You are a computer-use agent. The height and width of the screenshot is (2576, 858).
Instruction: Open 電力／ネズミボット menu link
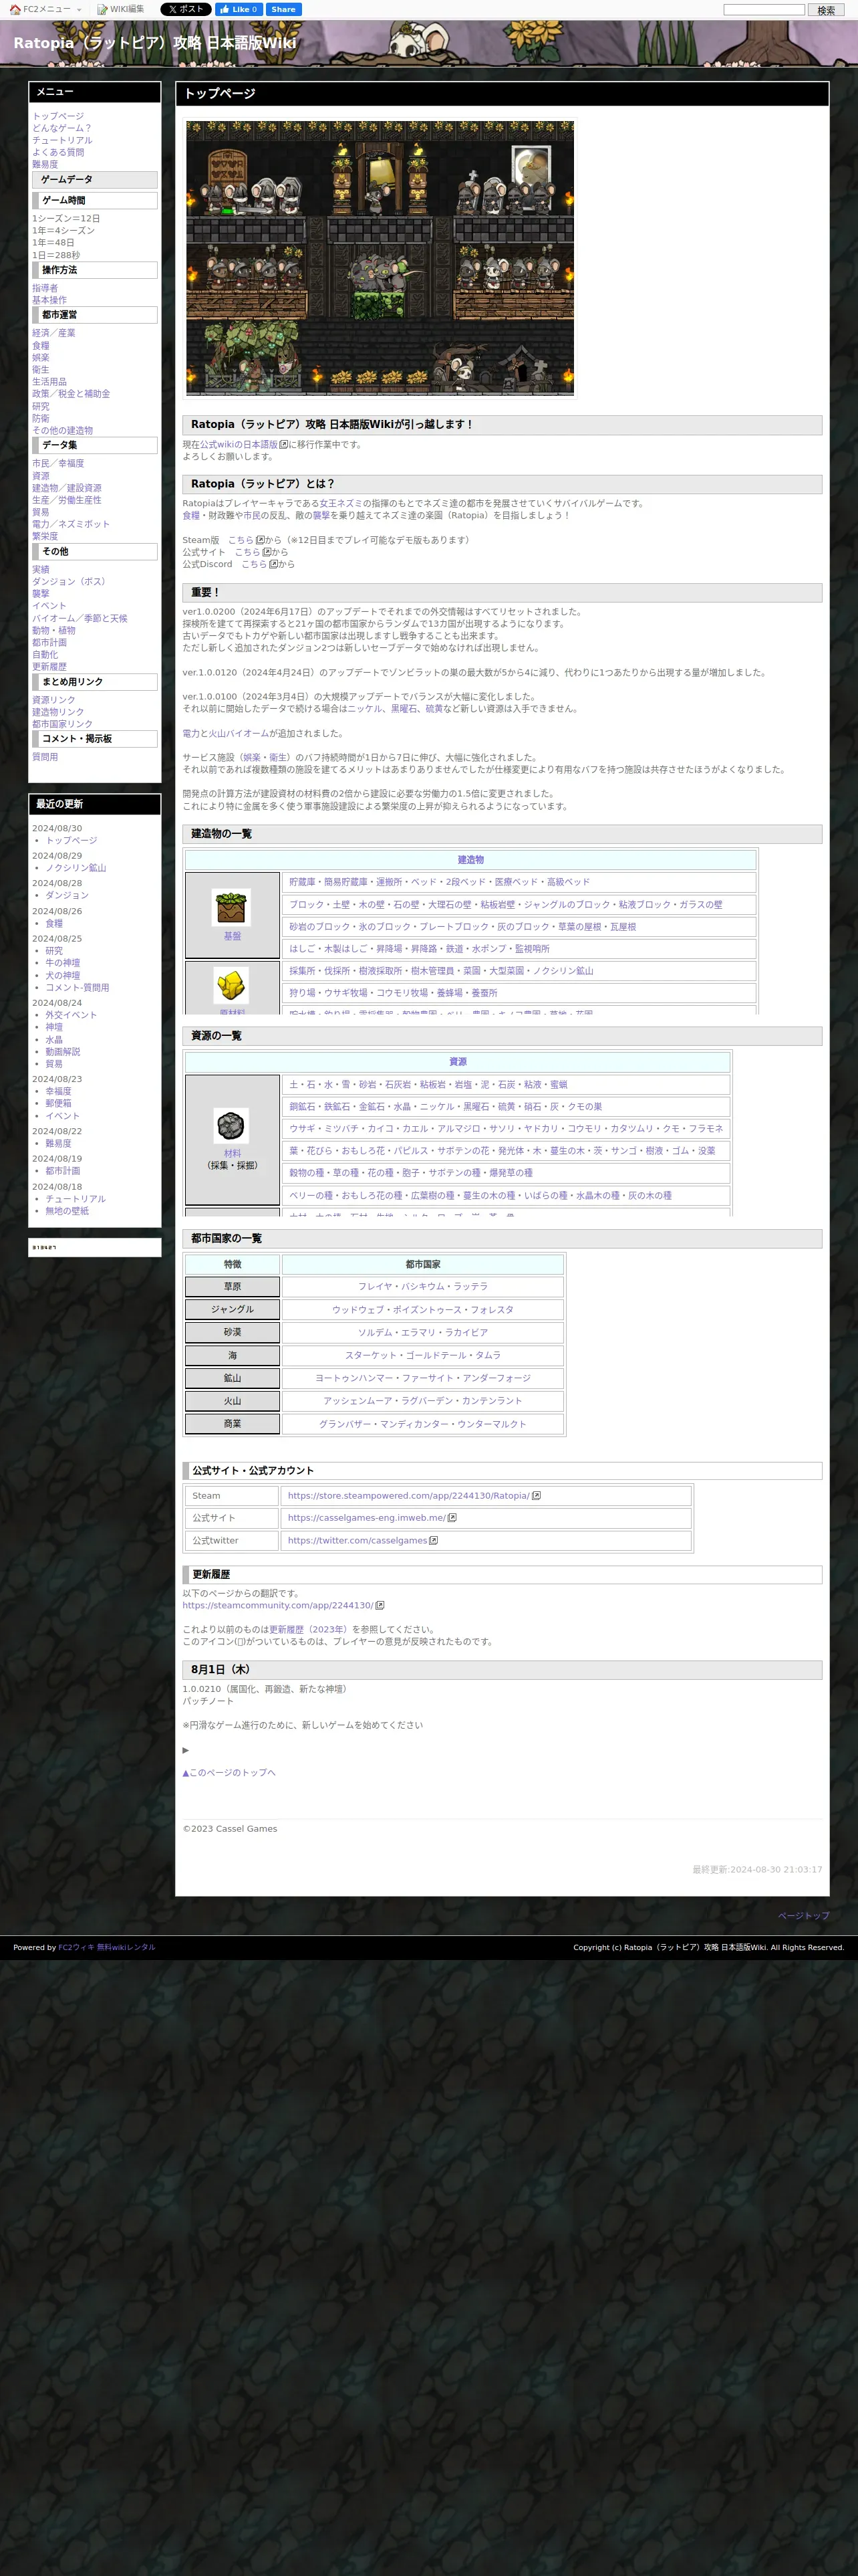click(71, 524)
